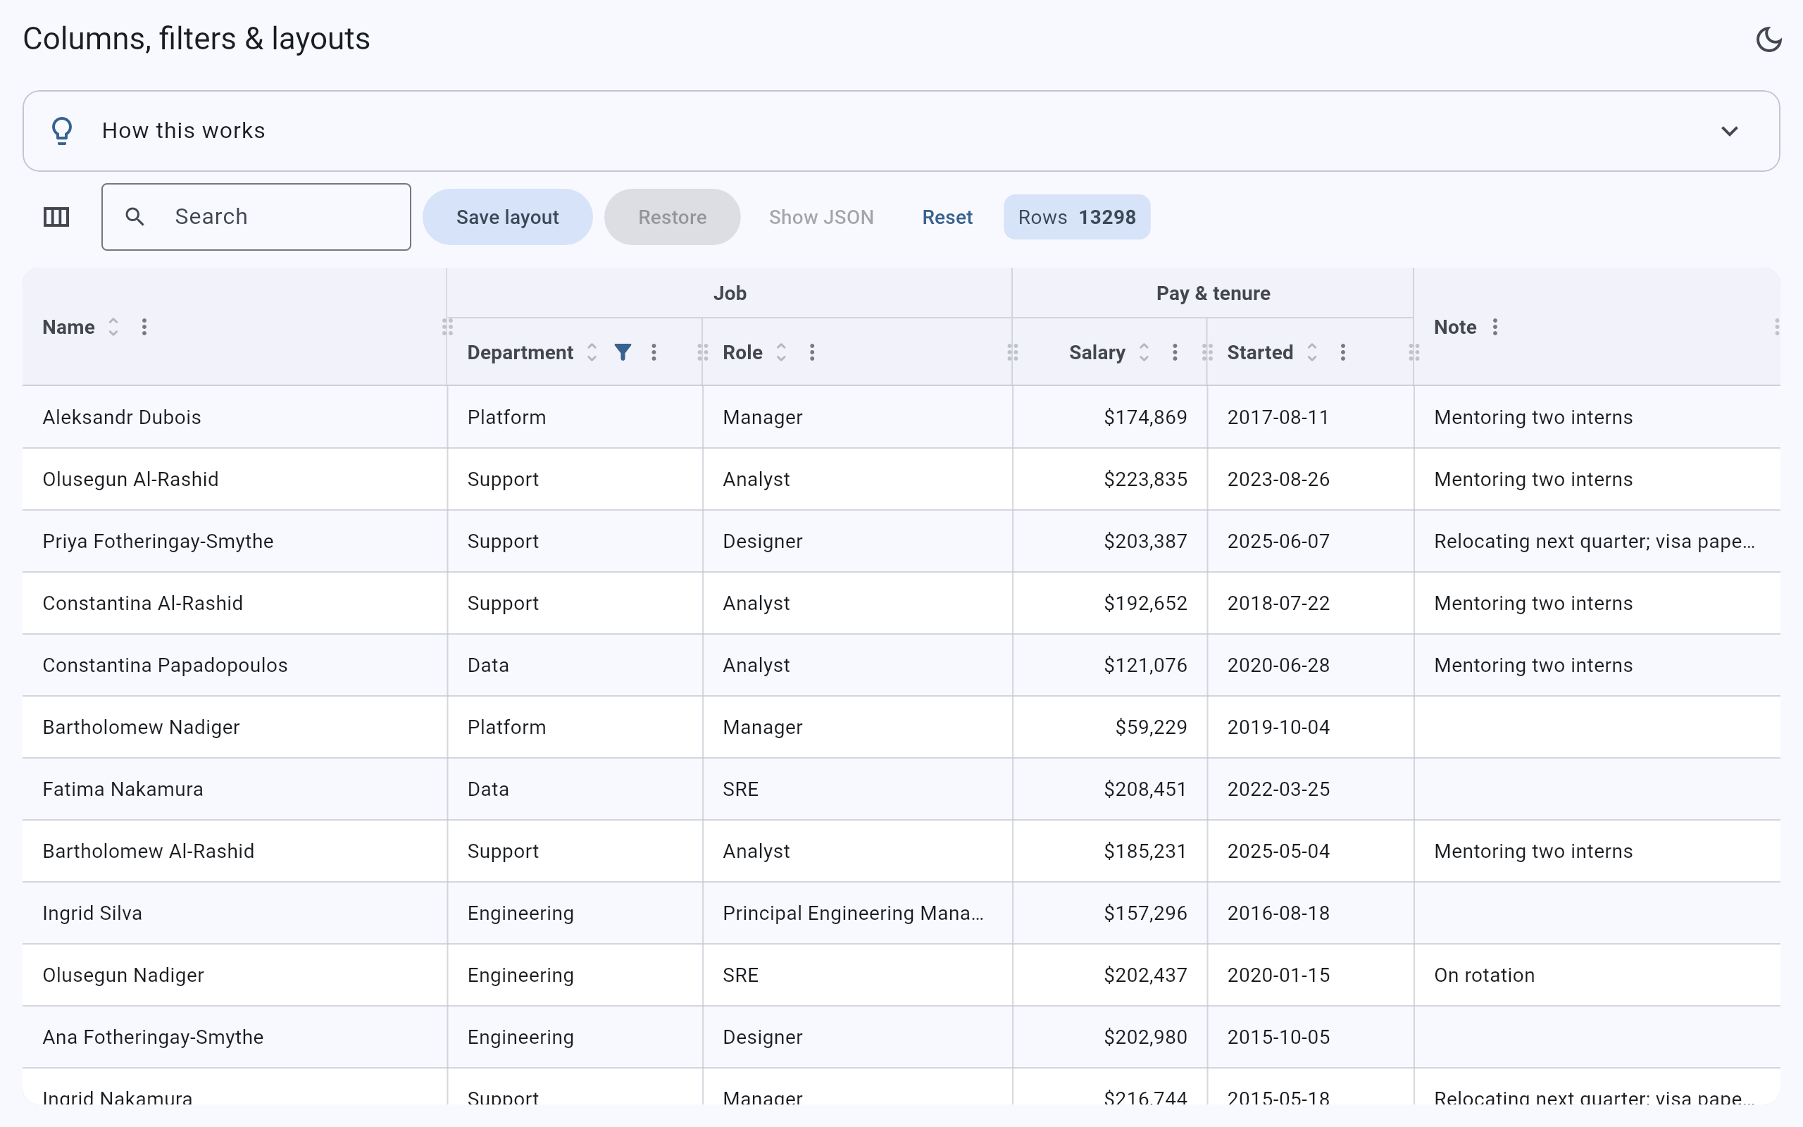The width and height of the screenshot is (1803, 1127).
Task: Click the Save layout button
Action: click(x=507, y=217)
